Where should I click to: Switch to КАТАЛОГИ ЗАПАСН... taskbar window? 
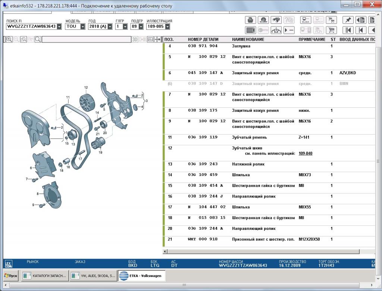pyautogui.click(x=44, y=276)
